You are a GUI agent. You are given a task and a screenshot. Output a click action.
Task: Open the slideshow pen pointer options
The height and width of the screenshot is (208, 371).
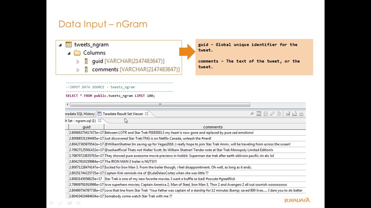click(60, 203)
